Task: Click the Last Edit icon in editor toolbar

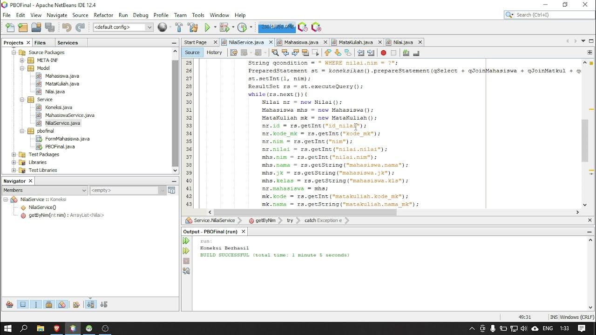Action: (234, 53)
